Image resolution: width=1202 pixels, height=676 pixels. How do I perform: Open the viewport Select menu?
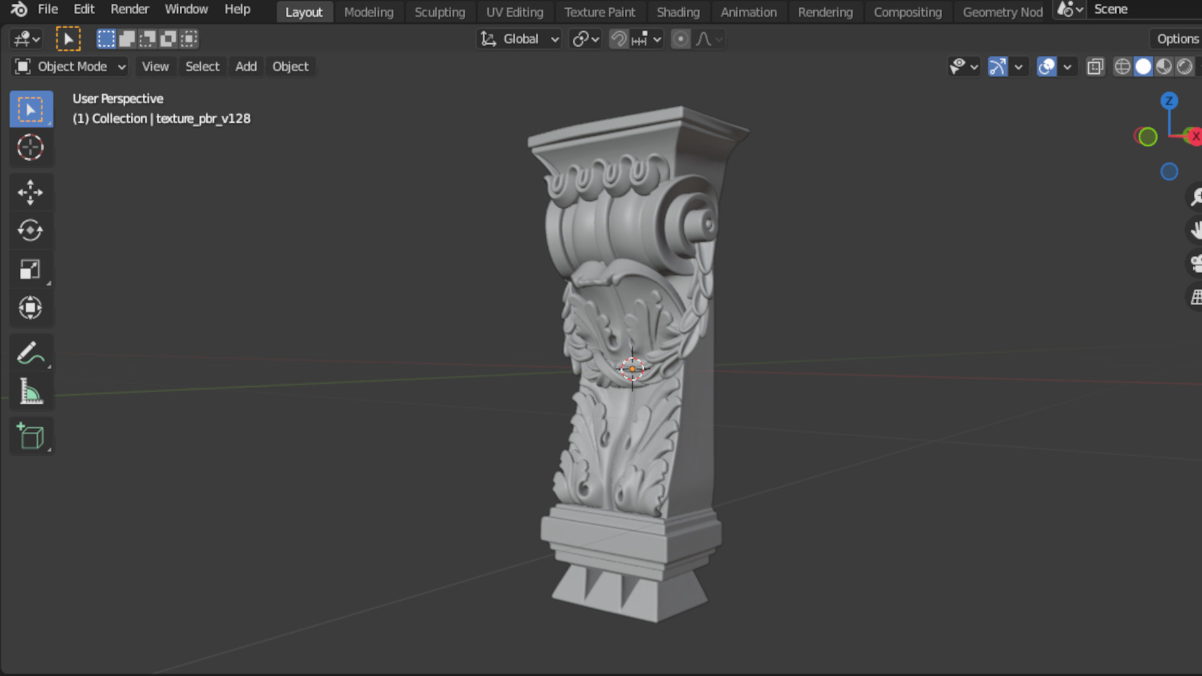[x=202, y=66]
